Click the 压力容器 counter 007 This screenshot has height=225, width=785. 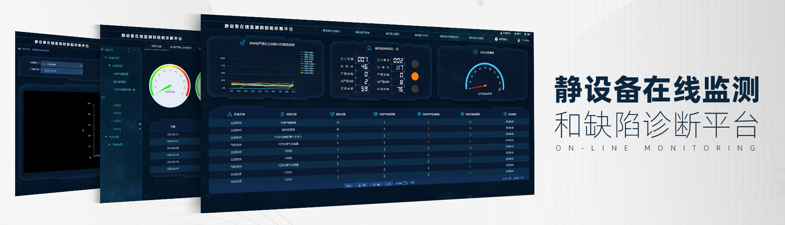click(363, 59)
